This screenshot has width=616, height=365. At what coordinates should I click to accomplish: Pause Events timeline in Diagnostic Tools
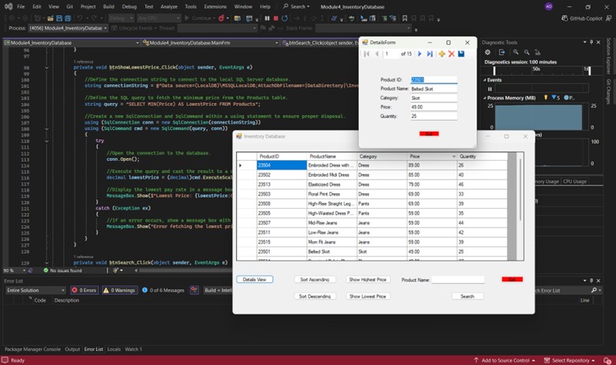pos(490,89)
